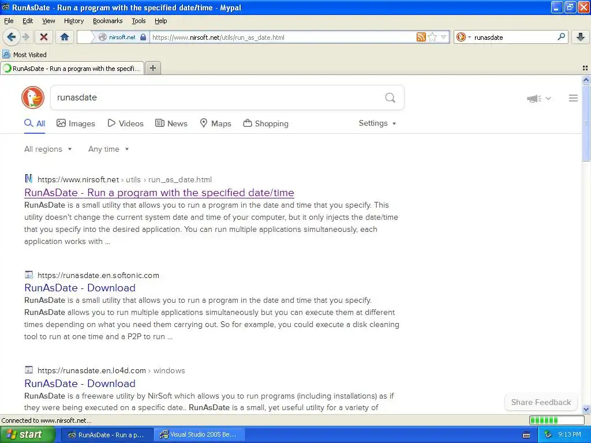The image size is (591, 443).
Task: Click the lo4d result favicon
Action: pos(29,370)
